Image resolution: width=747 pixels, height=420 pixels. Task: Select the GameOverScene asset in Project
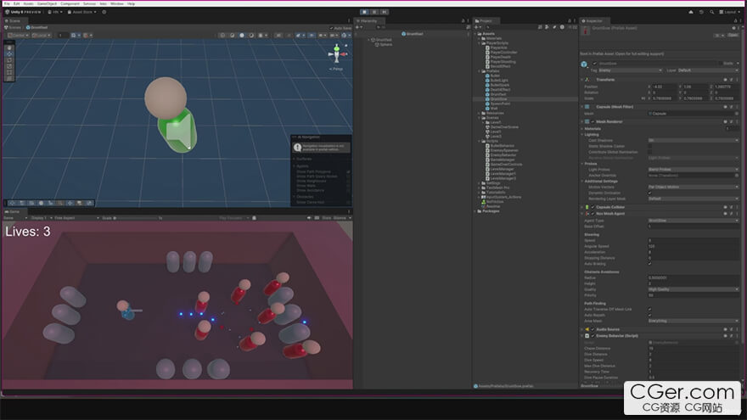click(503, 127)
